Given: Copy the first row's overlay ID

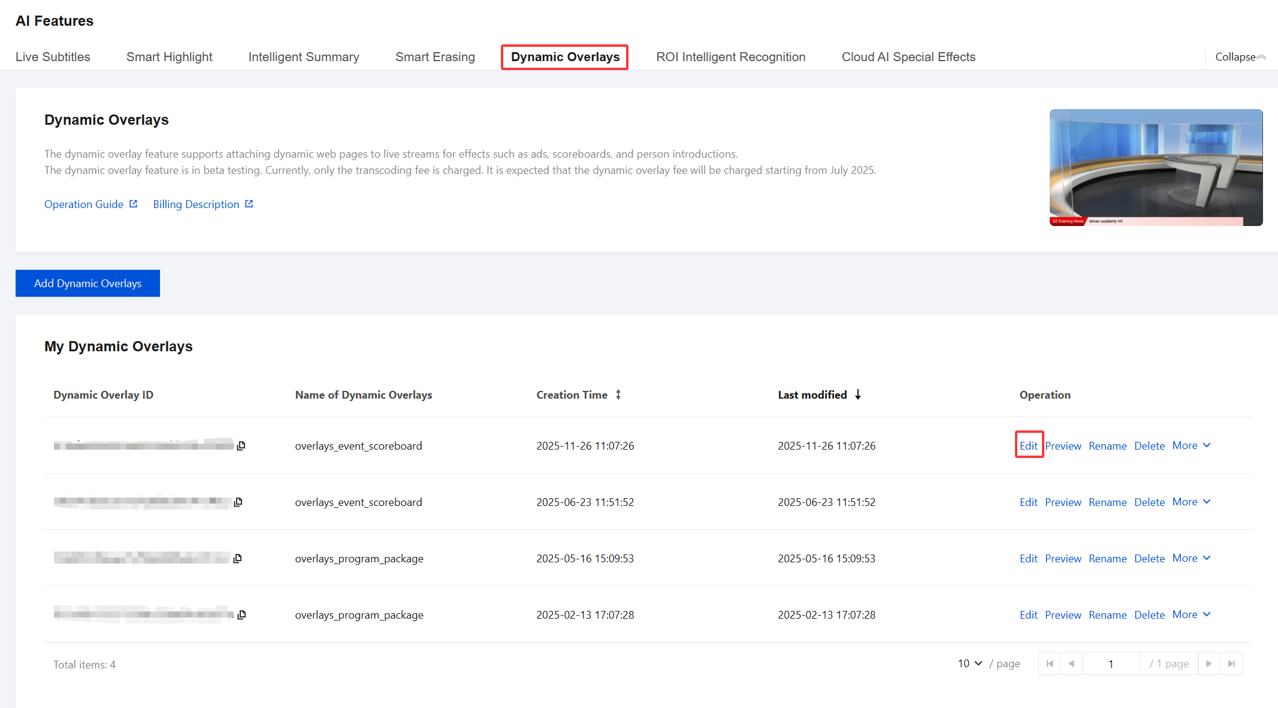Looking at the screenshot, I should click(241, 445).
